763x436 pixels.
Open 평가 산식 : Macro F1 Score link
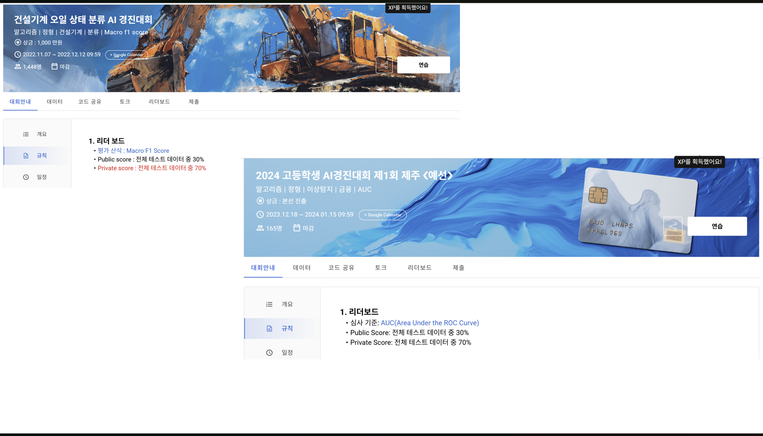(133, 151)
